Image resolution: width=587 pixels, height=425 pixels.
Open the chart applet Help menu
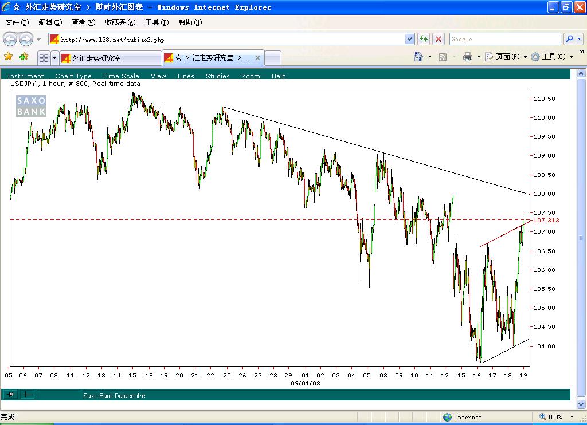coord(279,76)
